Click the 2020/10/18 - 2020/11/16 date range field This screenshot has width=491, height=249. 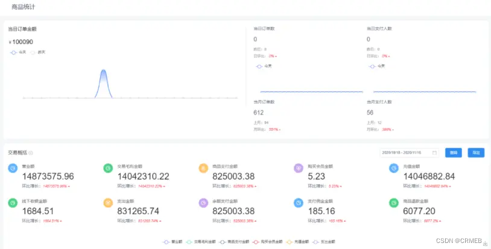point(410,153)
